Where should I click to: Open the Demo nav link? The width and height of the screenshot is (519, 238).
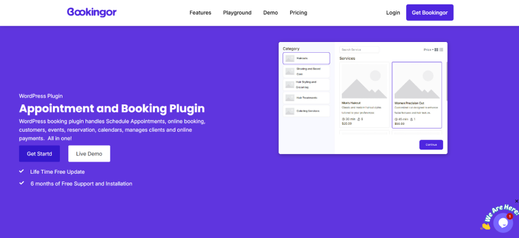270,13
